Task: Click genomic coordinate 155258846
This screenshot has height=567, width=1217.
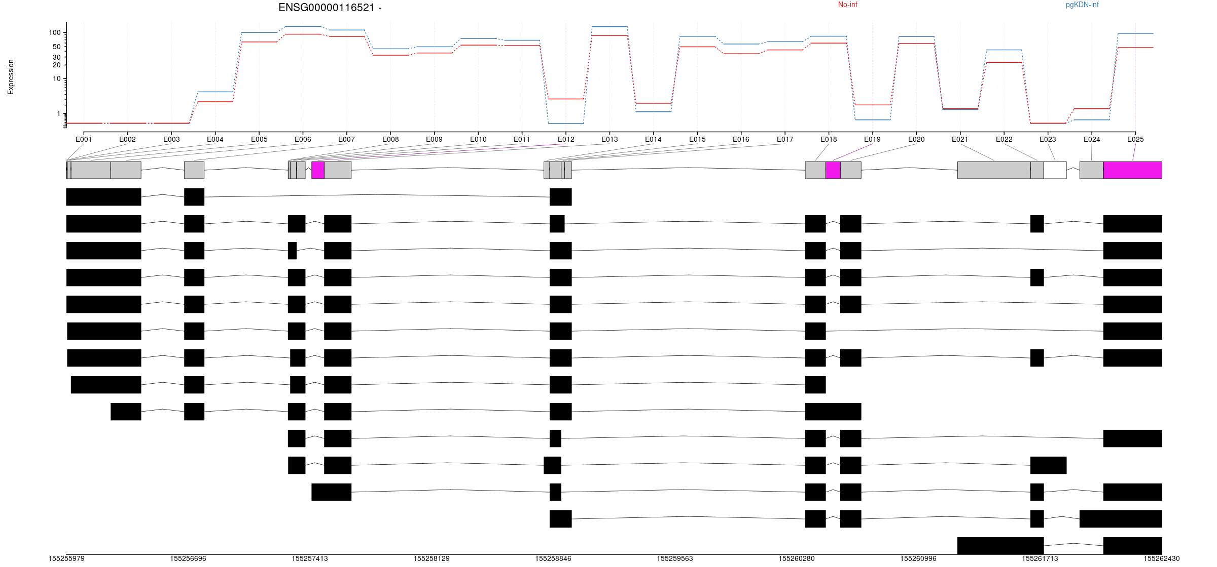Action: click(553, 559)
